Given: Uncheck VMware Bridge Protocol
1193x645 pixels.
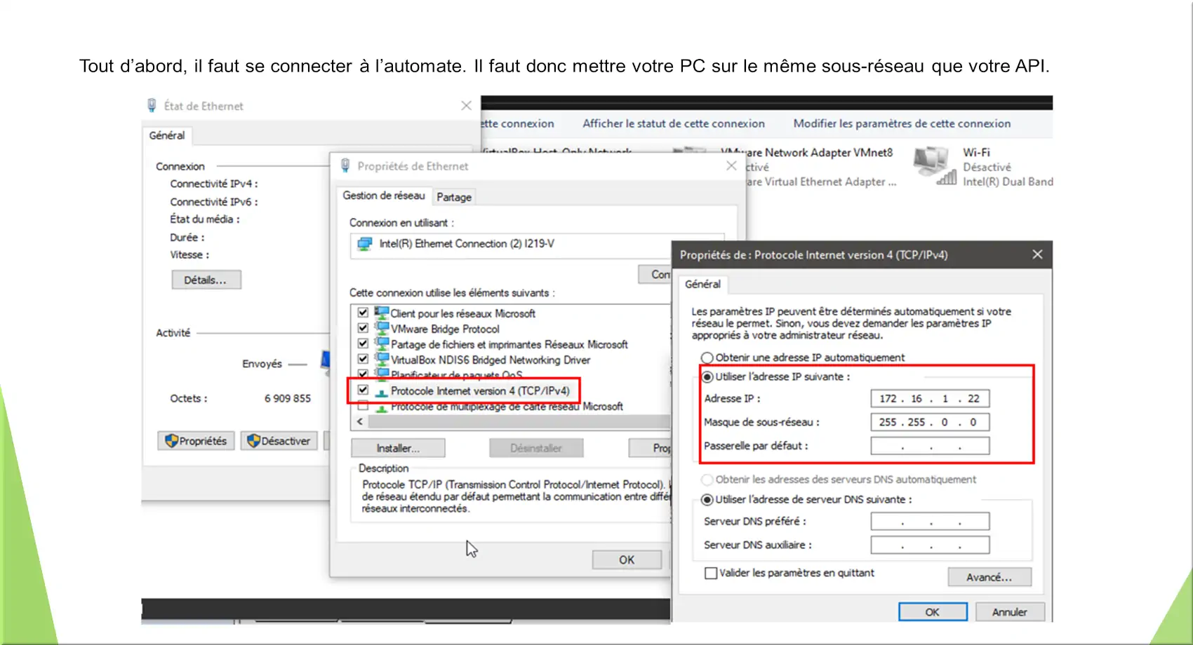Looking at the screenshot, I should (363, 328).
